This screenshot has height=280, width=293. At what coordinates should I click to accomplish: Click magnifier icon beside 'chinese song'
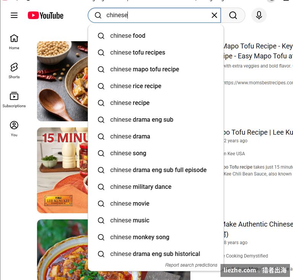pyautogui.click(x=101, y=153)
